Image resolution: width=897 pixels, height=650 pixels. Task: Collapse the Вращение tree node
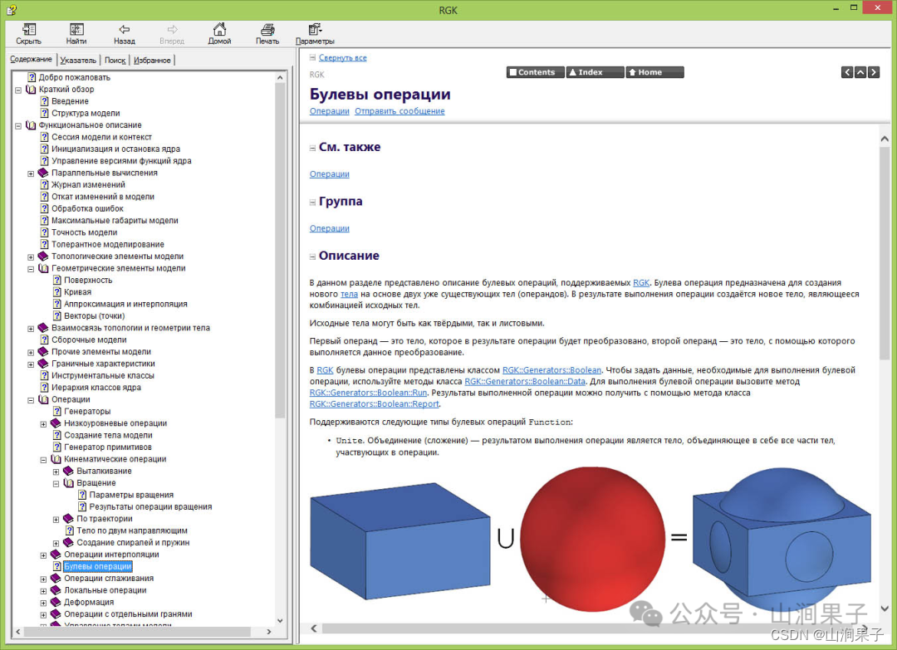pyautogui.click(x=56, y=484)
